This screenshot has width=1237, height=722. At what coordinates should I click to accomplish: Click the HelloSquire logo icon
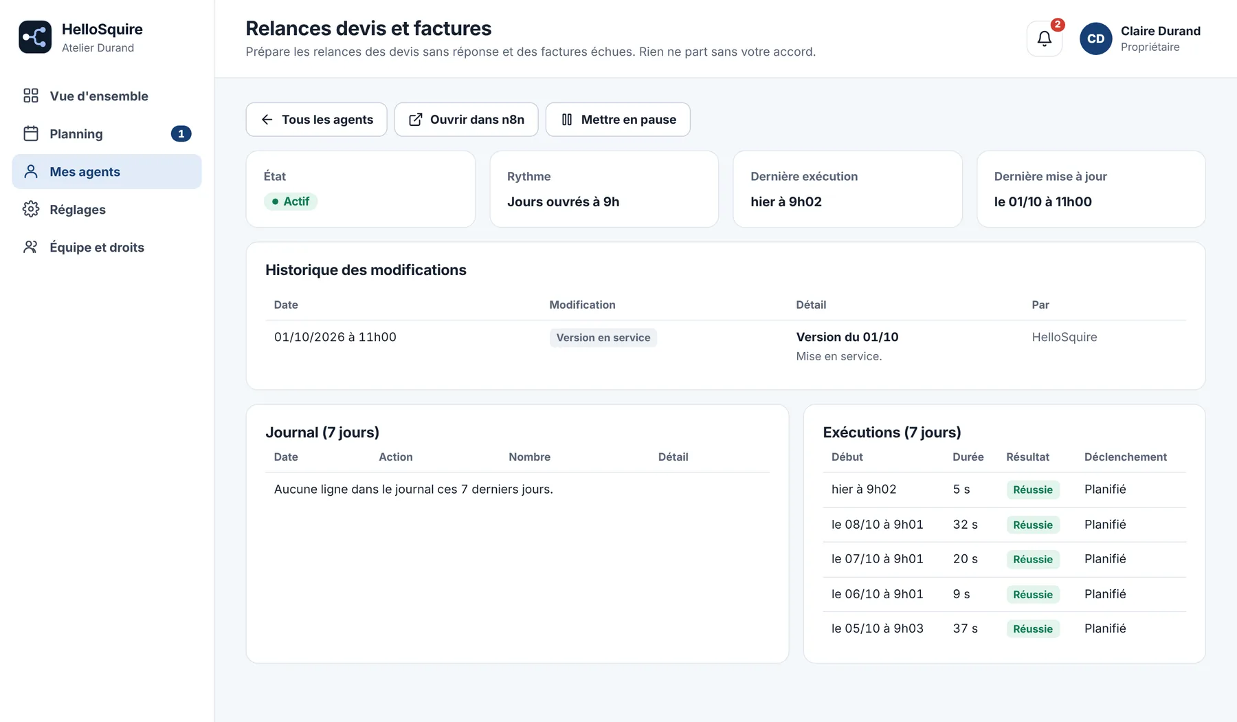(x=35, y=37)
